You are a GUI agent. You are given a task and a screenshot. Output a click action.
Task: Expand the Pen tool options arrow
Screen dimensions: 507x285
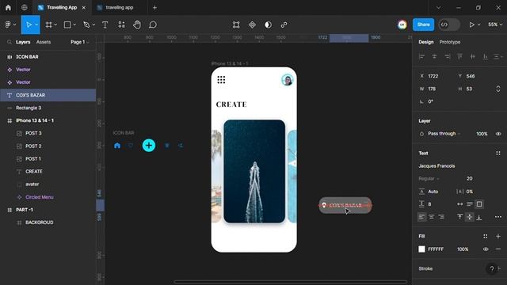pyautogui.click(x=93, y=25)
